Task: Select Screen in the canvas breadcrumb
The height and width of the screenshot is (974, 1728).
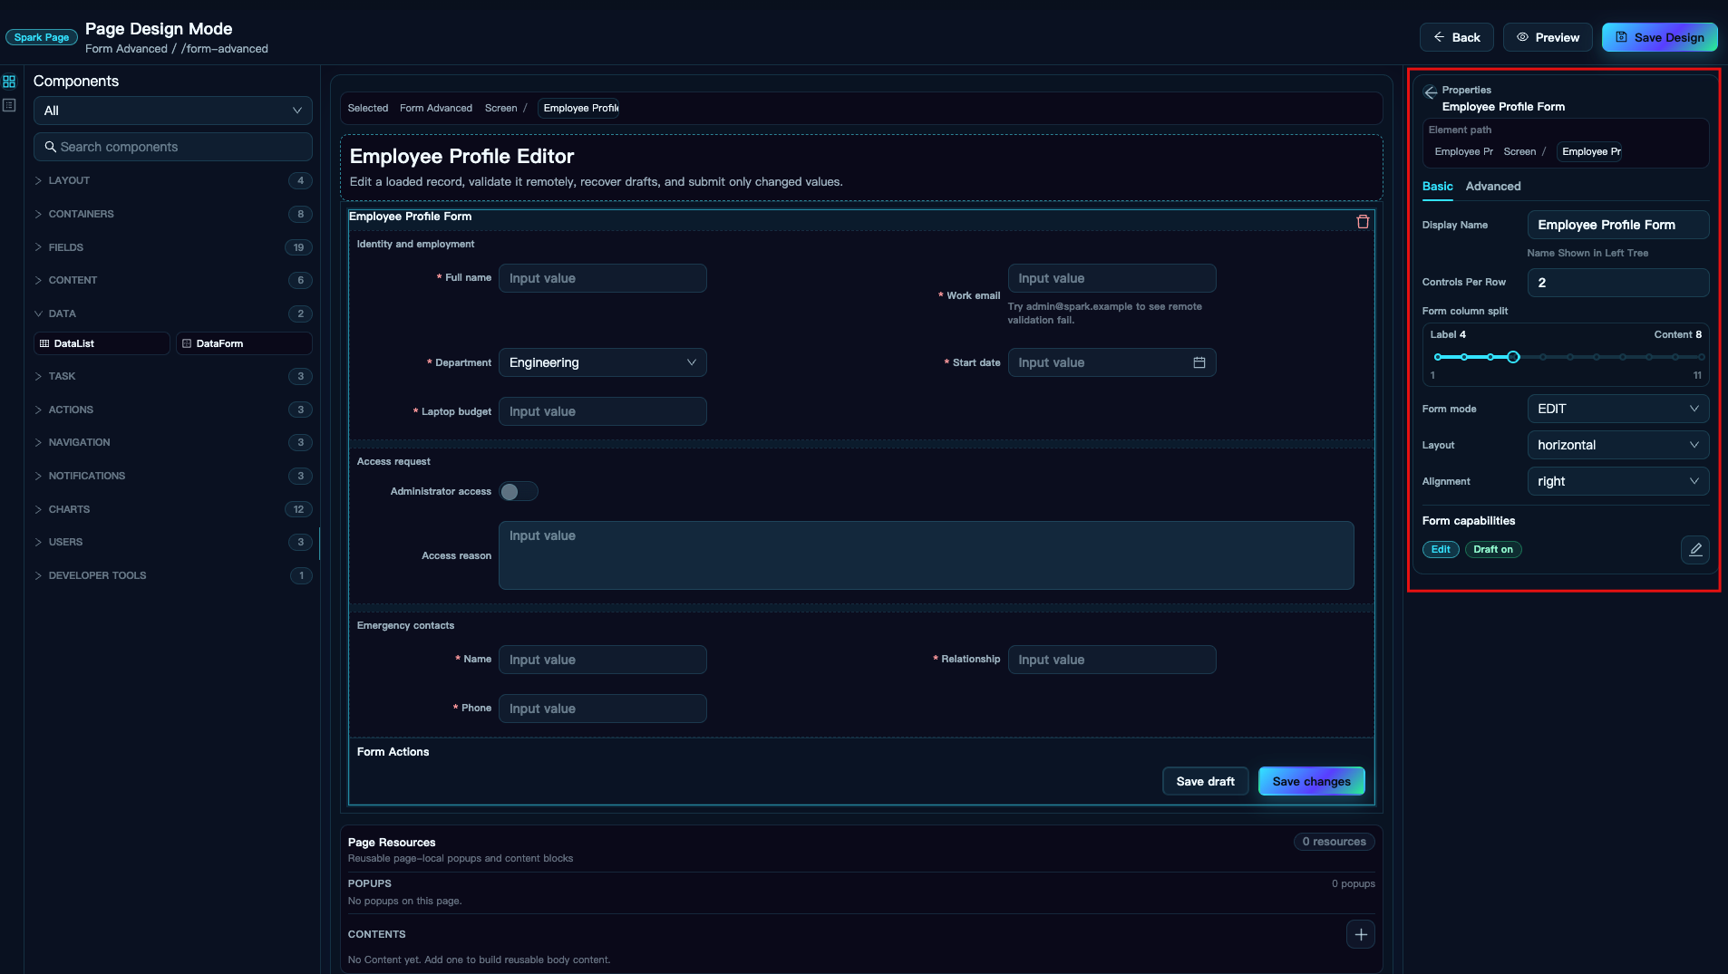Action: tap(500, 108)
